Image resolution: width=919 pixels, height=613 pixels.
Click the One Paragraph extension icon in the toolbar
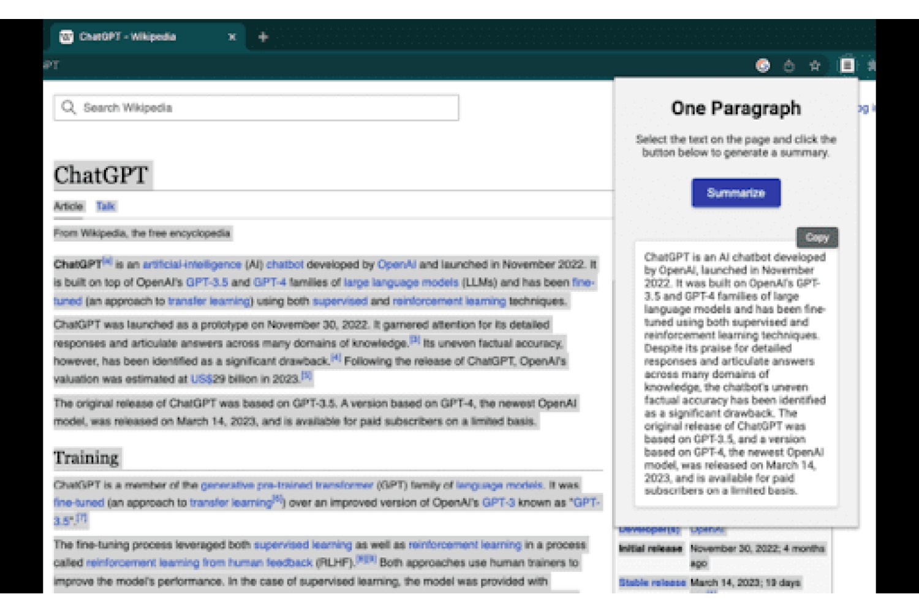[x=847, y=65]
